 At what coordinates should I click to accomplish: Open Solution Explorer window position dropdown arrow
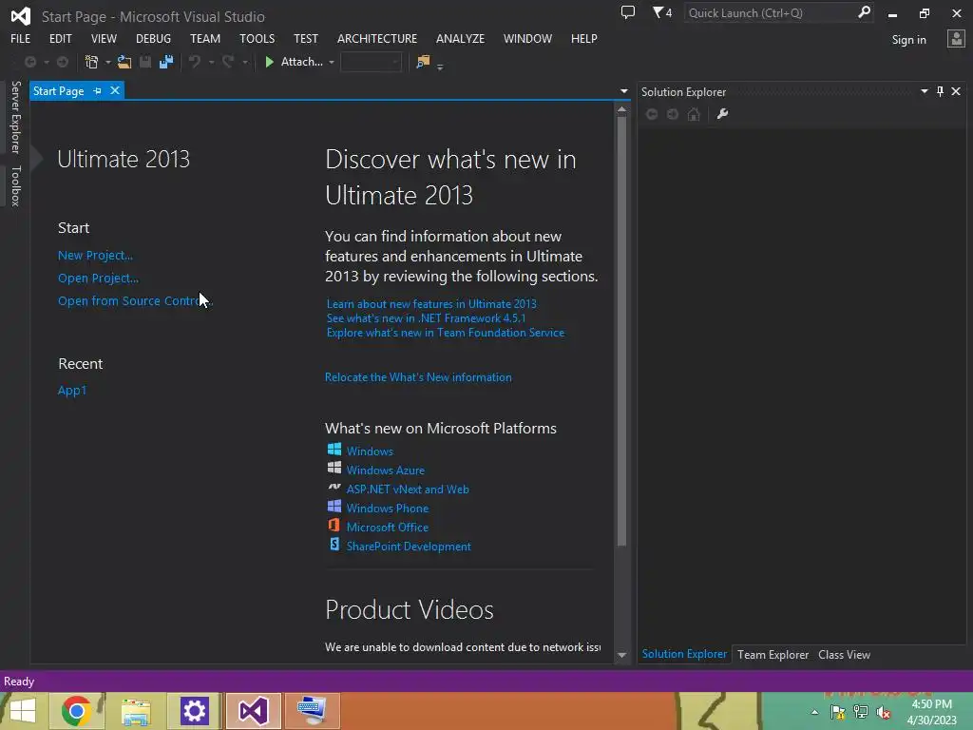tap(924, 91)
